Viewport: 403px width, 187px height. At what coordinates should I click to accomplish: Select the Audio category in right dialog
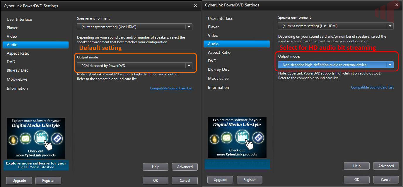[x=237, y=44]
